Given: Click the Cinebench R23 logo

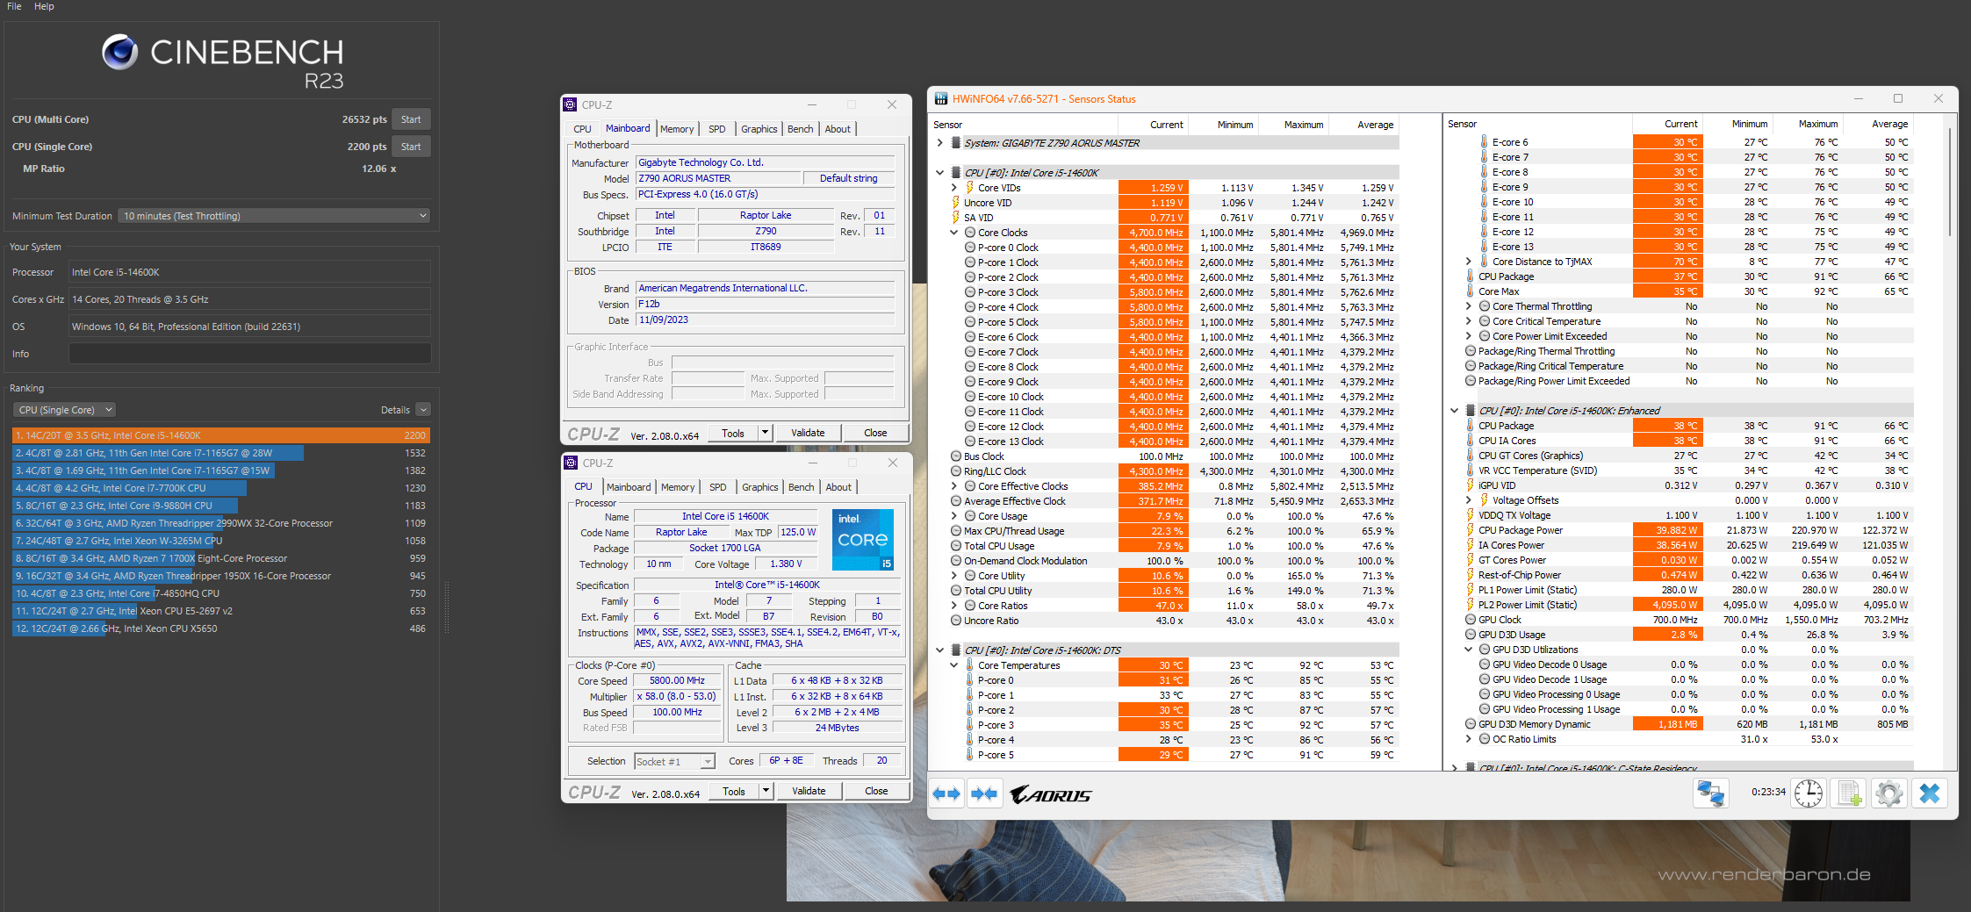Looking at the screenshot, I should (x=222, y=61).
